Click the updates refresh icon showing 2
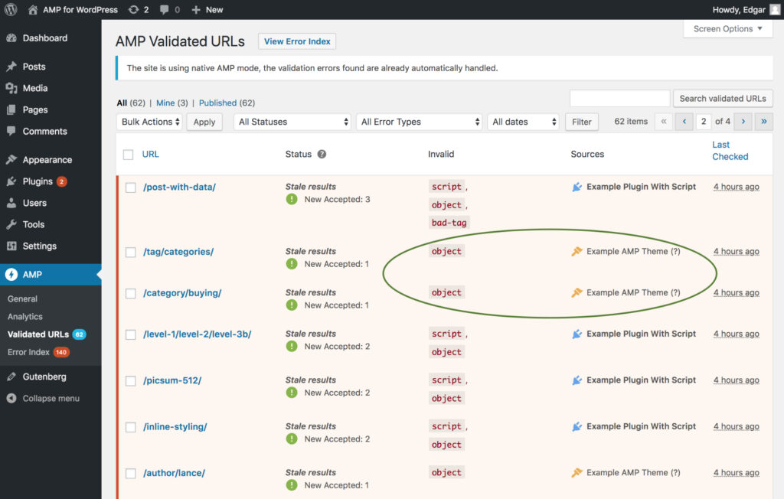This screenshot has height=499, width=784. click(x=133, y=9)
